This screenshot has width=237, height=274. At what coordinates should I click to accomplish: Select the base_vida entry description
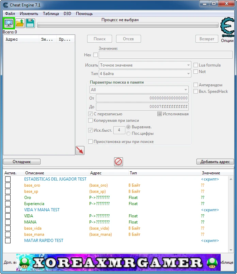[33, 228]
